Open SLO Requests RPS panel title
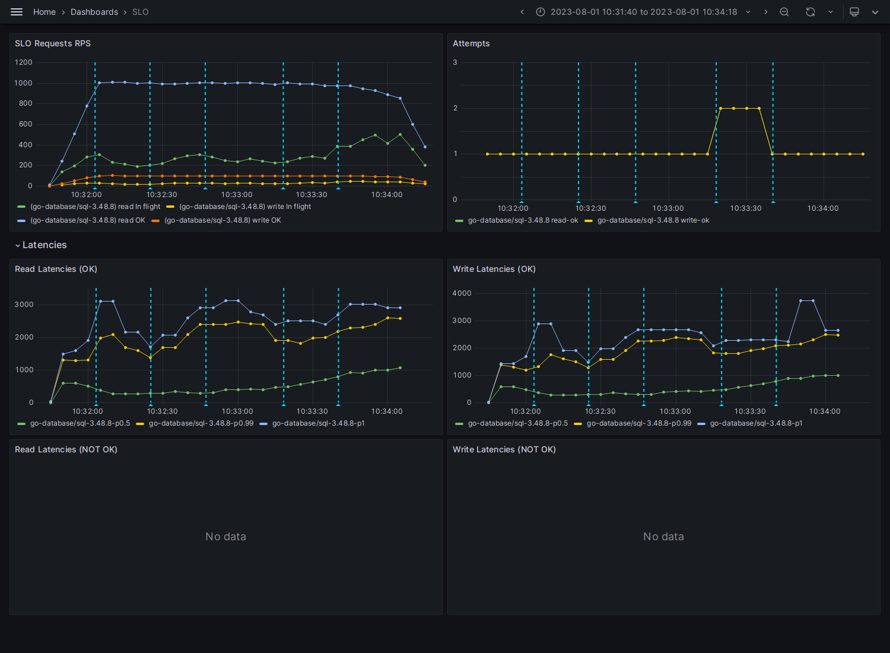Image resolution: width=890 pixels, height=653 pixels. (x=53, y=43)
